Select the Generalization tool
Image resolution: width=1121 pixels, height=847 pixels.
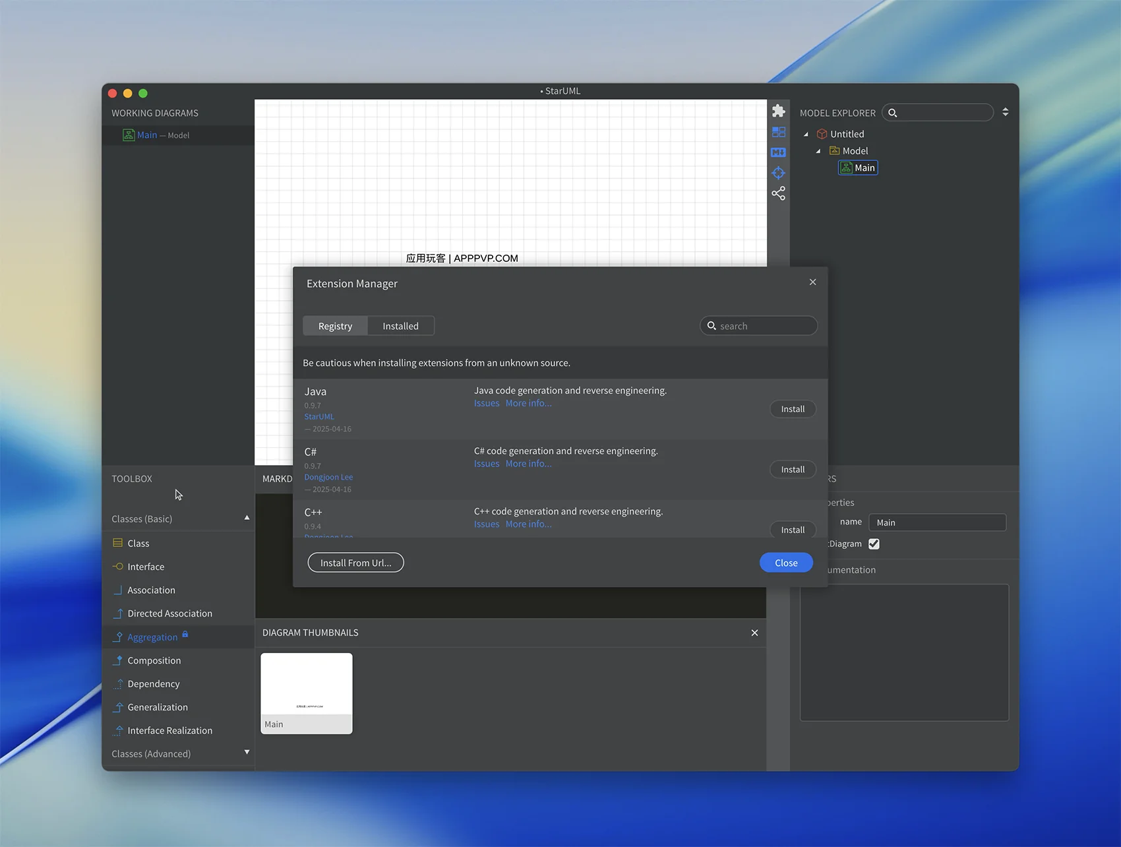pos(157,707)
